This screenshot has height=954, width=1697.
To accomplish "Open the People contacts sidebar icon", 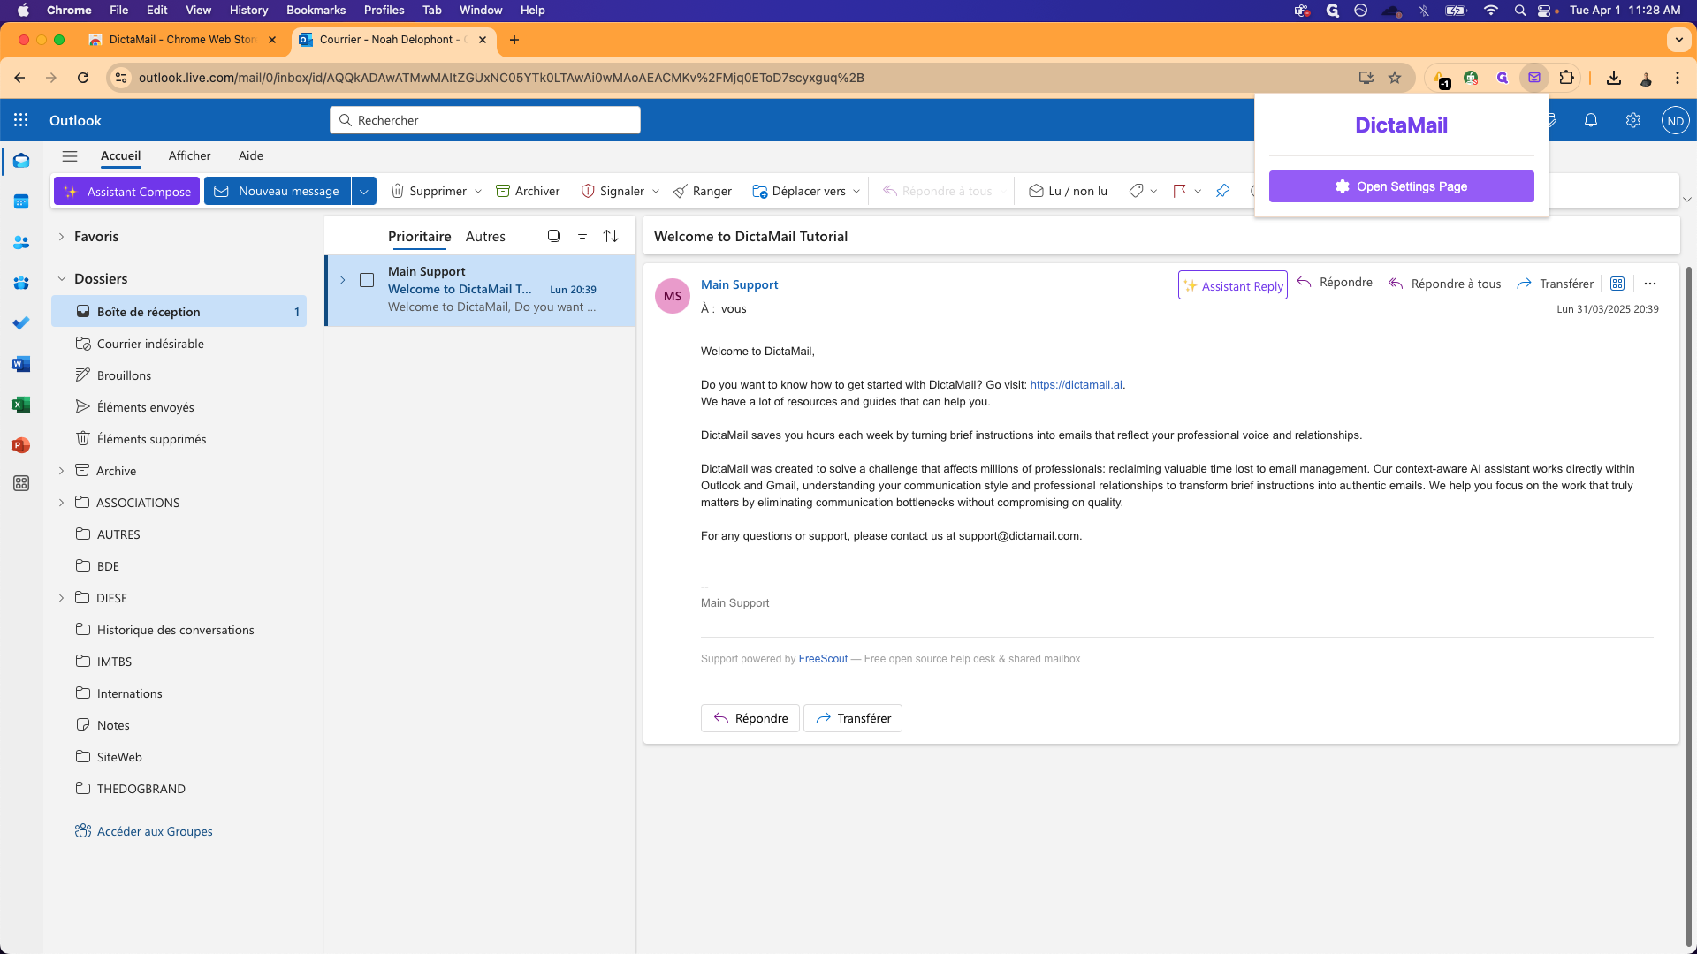I will click(x=21, y=242).
